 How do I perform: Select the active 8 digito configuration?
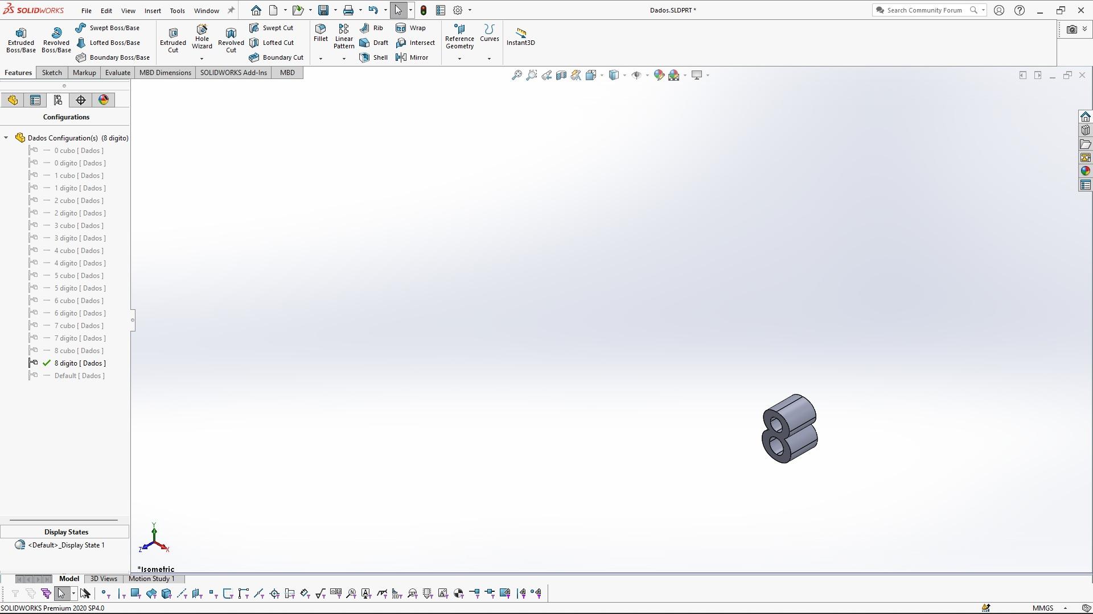click(80, 363)
